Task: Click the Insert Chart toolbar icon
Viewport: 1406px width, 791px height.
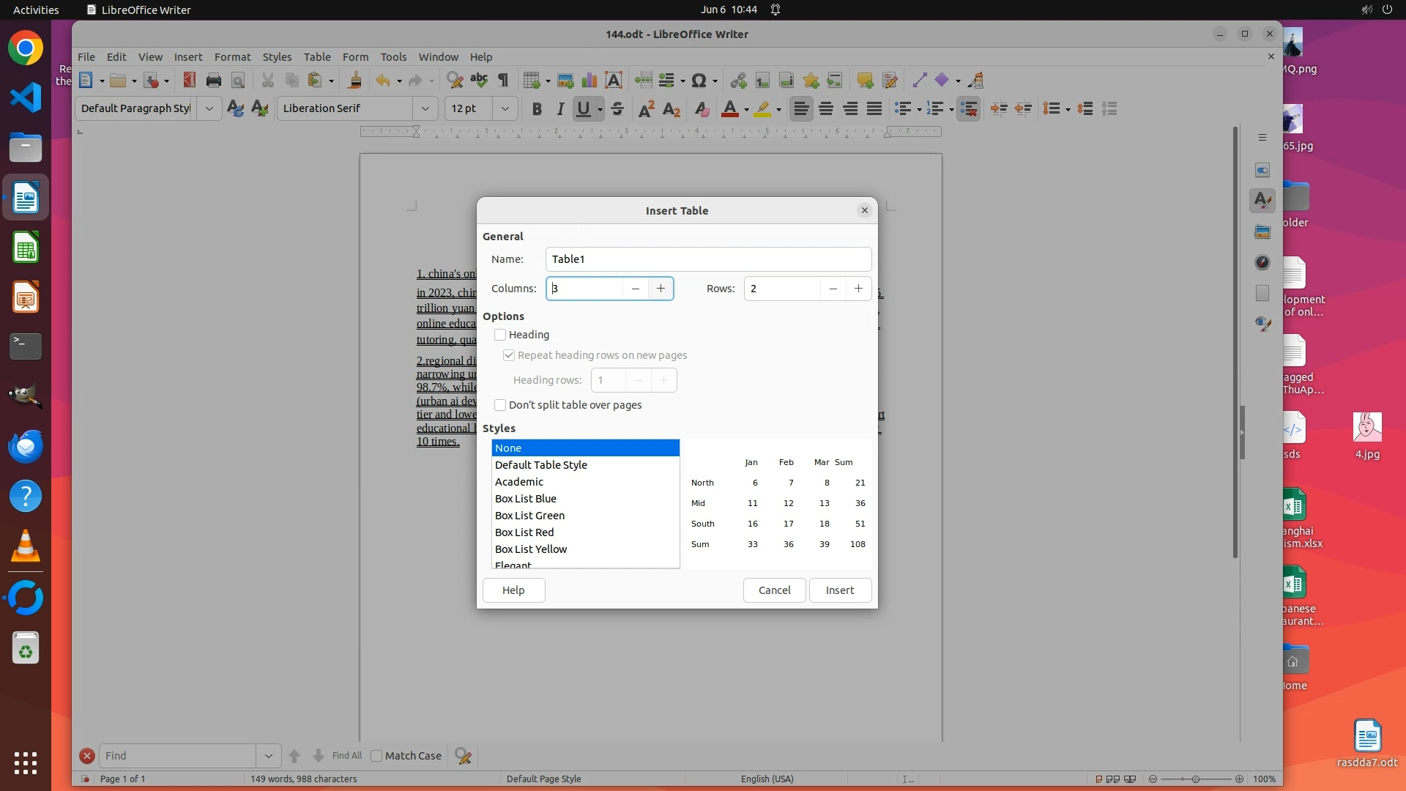Action: pos(589,81)
